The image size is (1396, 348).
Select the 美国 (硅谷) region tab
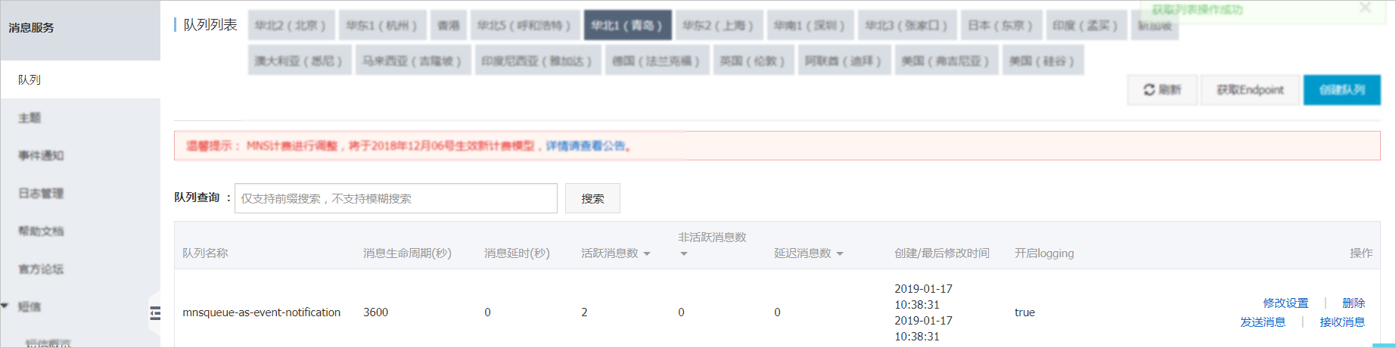(1043, 61)
